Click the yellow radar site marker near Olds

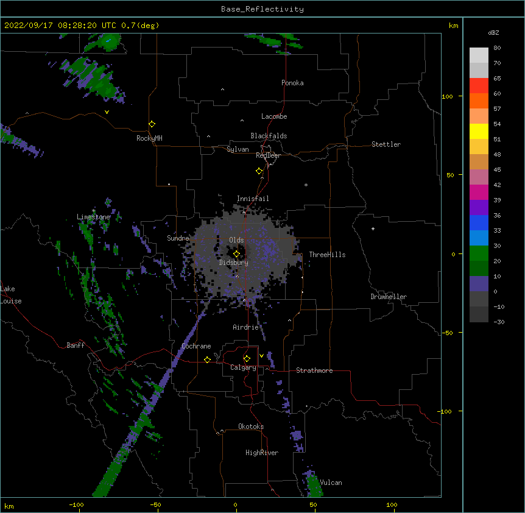coord(236,254)
